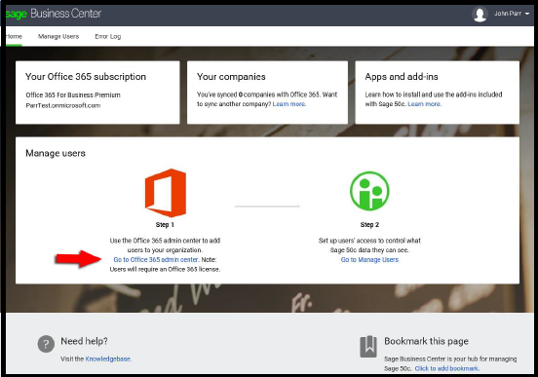Viewport: 538px width, 377px height.
Task: Click the Your Office 365 subscription heading
Action: coord(86,77)
